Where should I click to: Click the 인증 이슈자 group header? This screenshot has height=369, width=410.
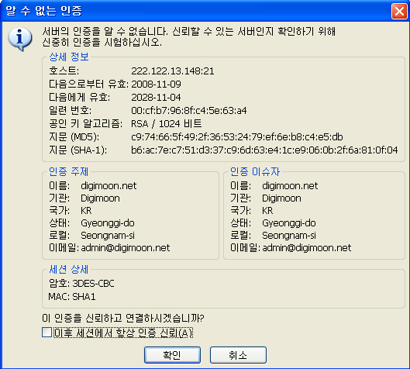tap(255, 171)
